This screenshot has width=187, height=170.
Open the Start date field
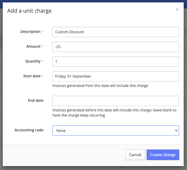(116, 76)
